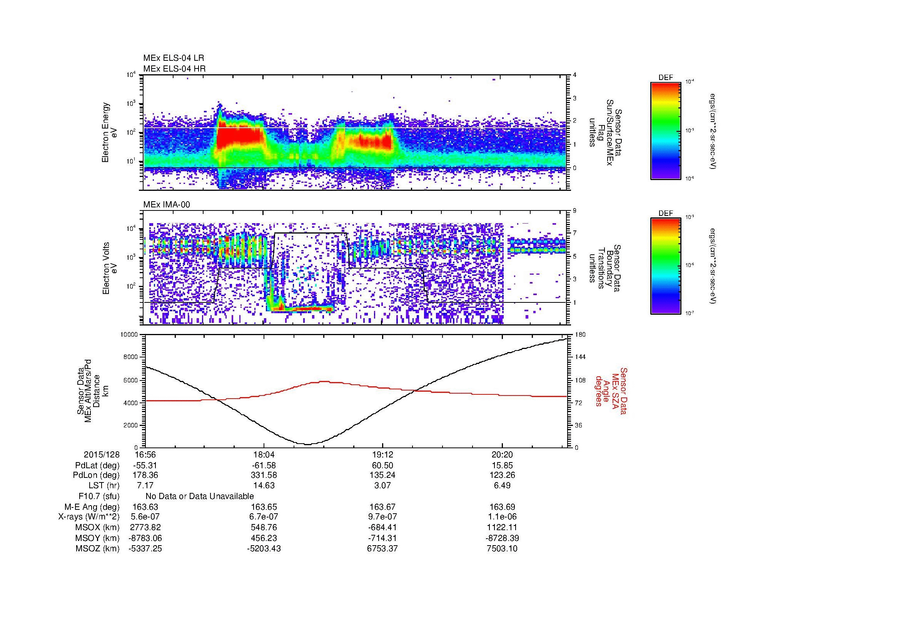900x636 pixels.
Task: Click MSOY value -714.31
Action: click(382, 538)
